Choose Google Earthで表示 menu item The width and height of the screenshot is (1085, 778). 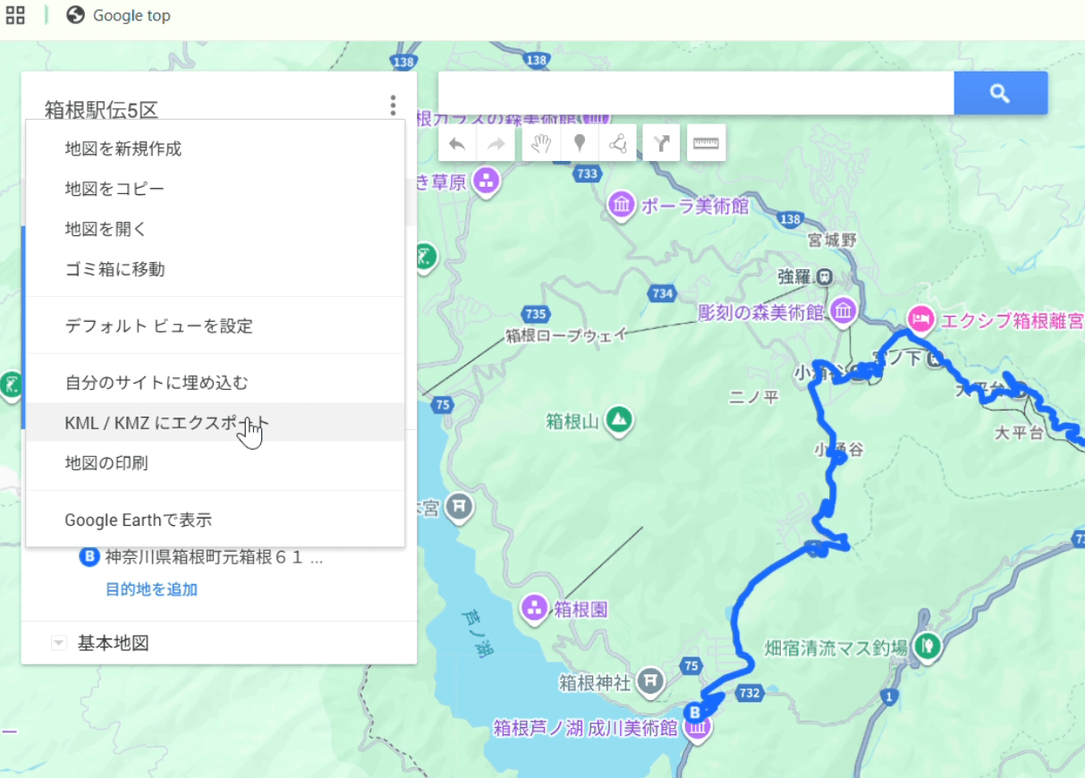point(138,520)
